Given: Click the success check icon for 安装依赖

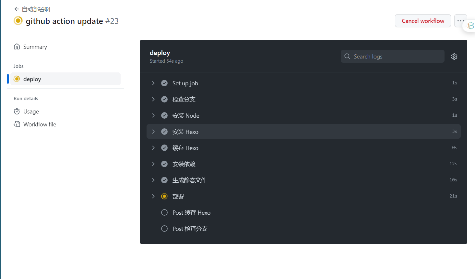Looking at the screenshot, I should 164,164.
